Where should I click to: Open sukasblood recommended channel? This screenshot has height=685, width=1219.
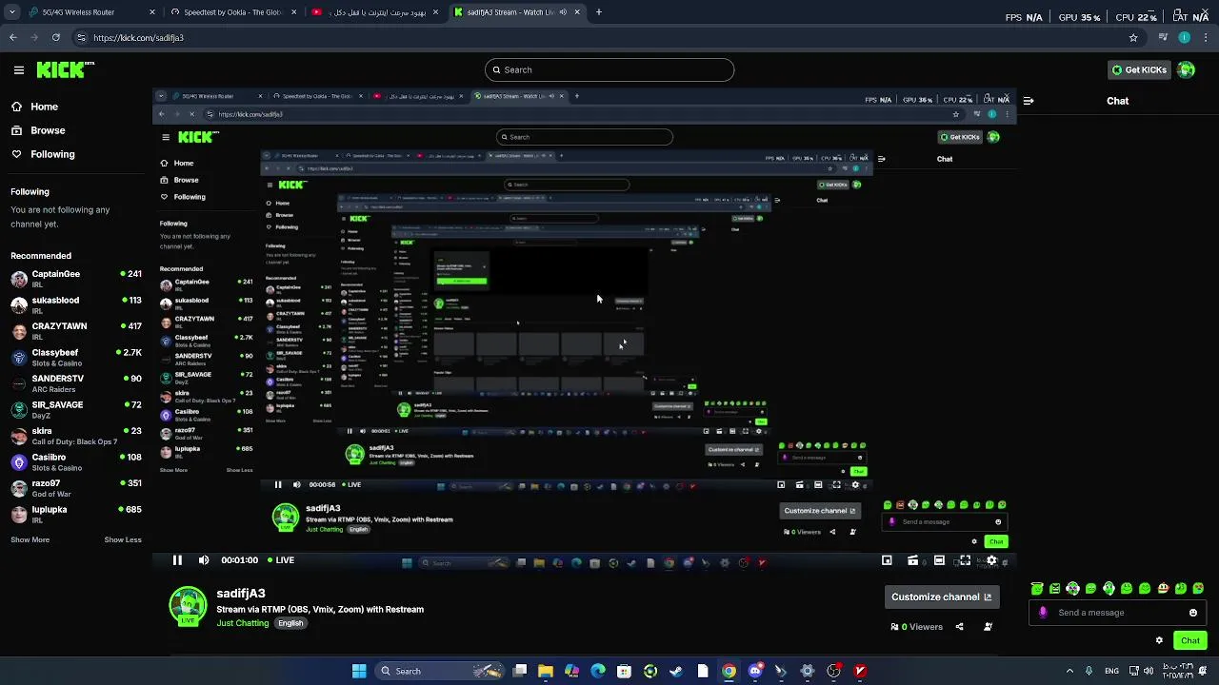point(76,304)
